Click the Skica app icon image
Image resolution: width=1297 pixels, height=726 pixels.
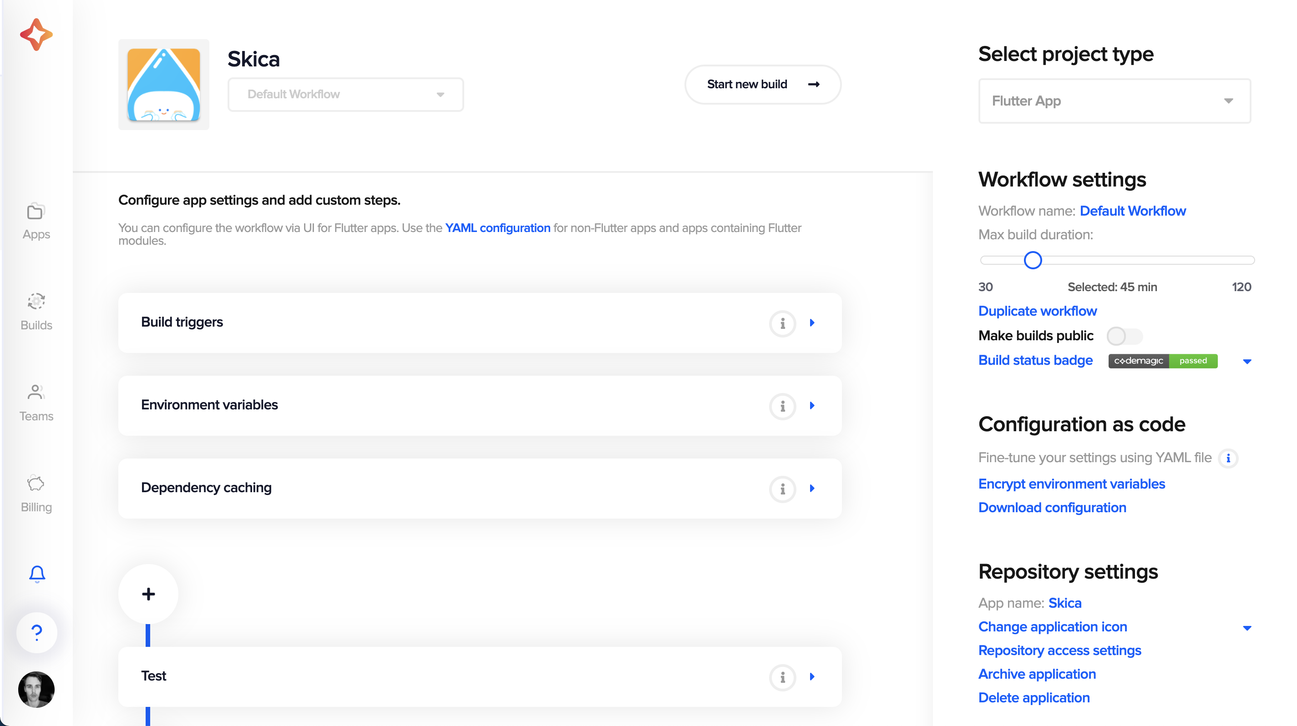click(x=164, y=85)
